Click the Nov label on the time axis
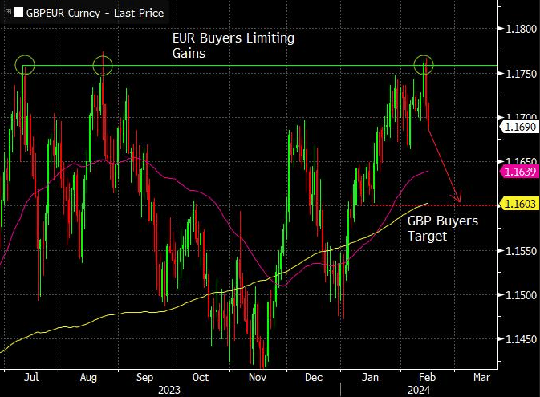The image size is (540, 397). point(257,375)
